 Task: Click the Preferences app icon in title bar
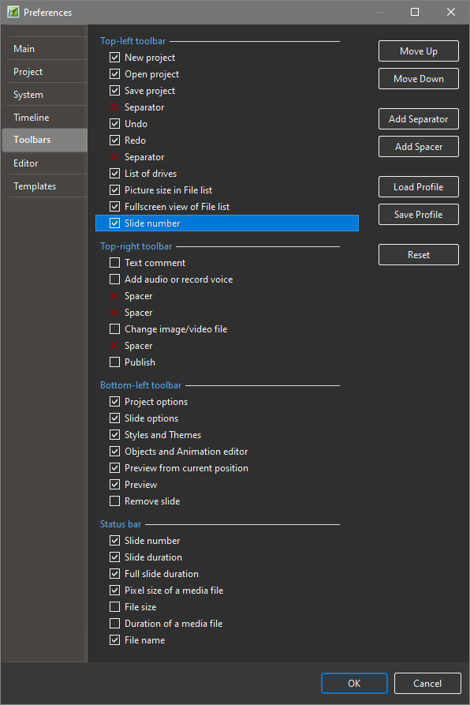pyautogui.click(x=13, y=12)
